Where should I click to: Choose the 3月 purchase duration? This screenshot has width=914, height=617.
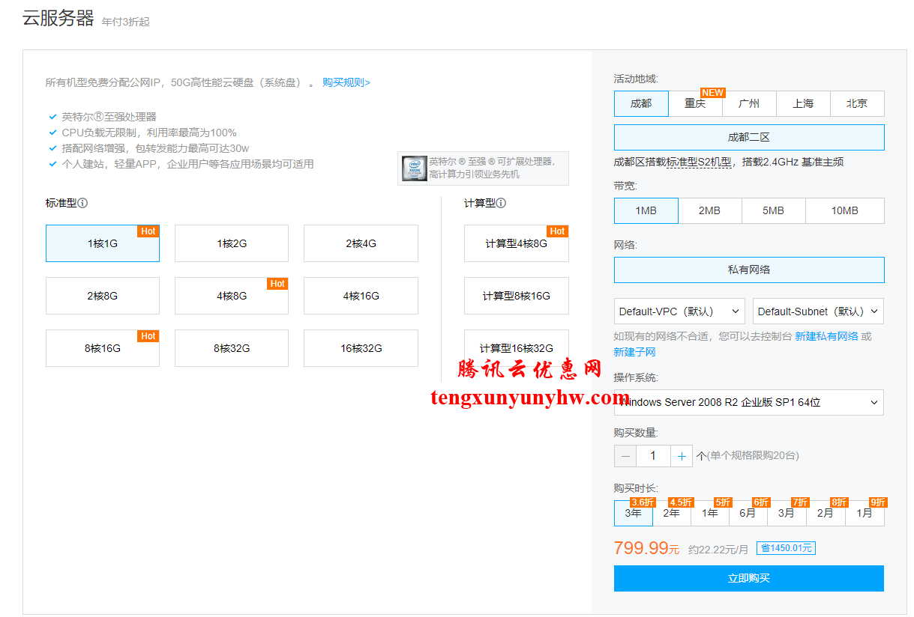tap(787, 513)
